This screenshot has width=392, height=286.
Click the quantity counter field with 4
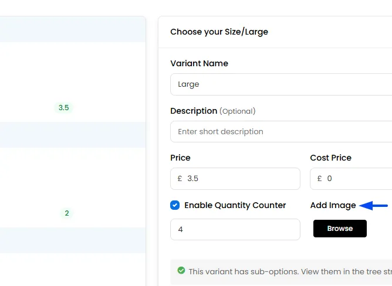click(x=235, y=229)
